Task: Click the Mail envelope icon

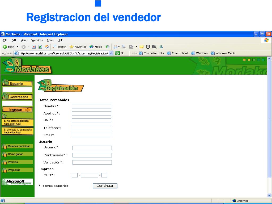Action: (115, 47)
